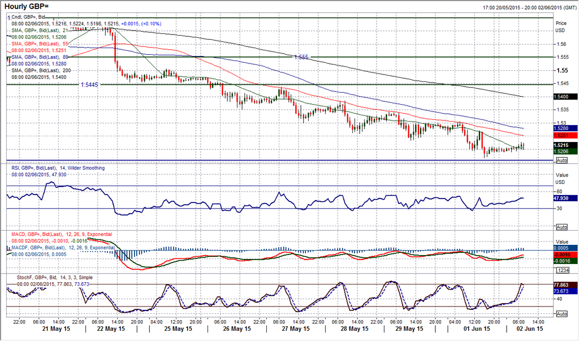Click the 'MACD, GBP=' Exponential legend label
579x341 pixels.
tap(62, 234)
